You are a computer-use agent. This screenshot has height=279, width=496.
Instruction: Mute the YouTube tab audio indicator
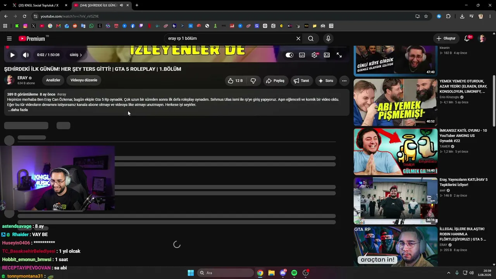tap(121, 5)
